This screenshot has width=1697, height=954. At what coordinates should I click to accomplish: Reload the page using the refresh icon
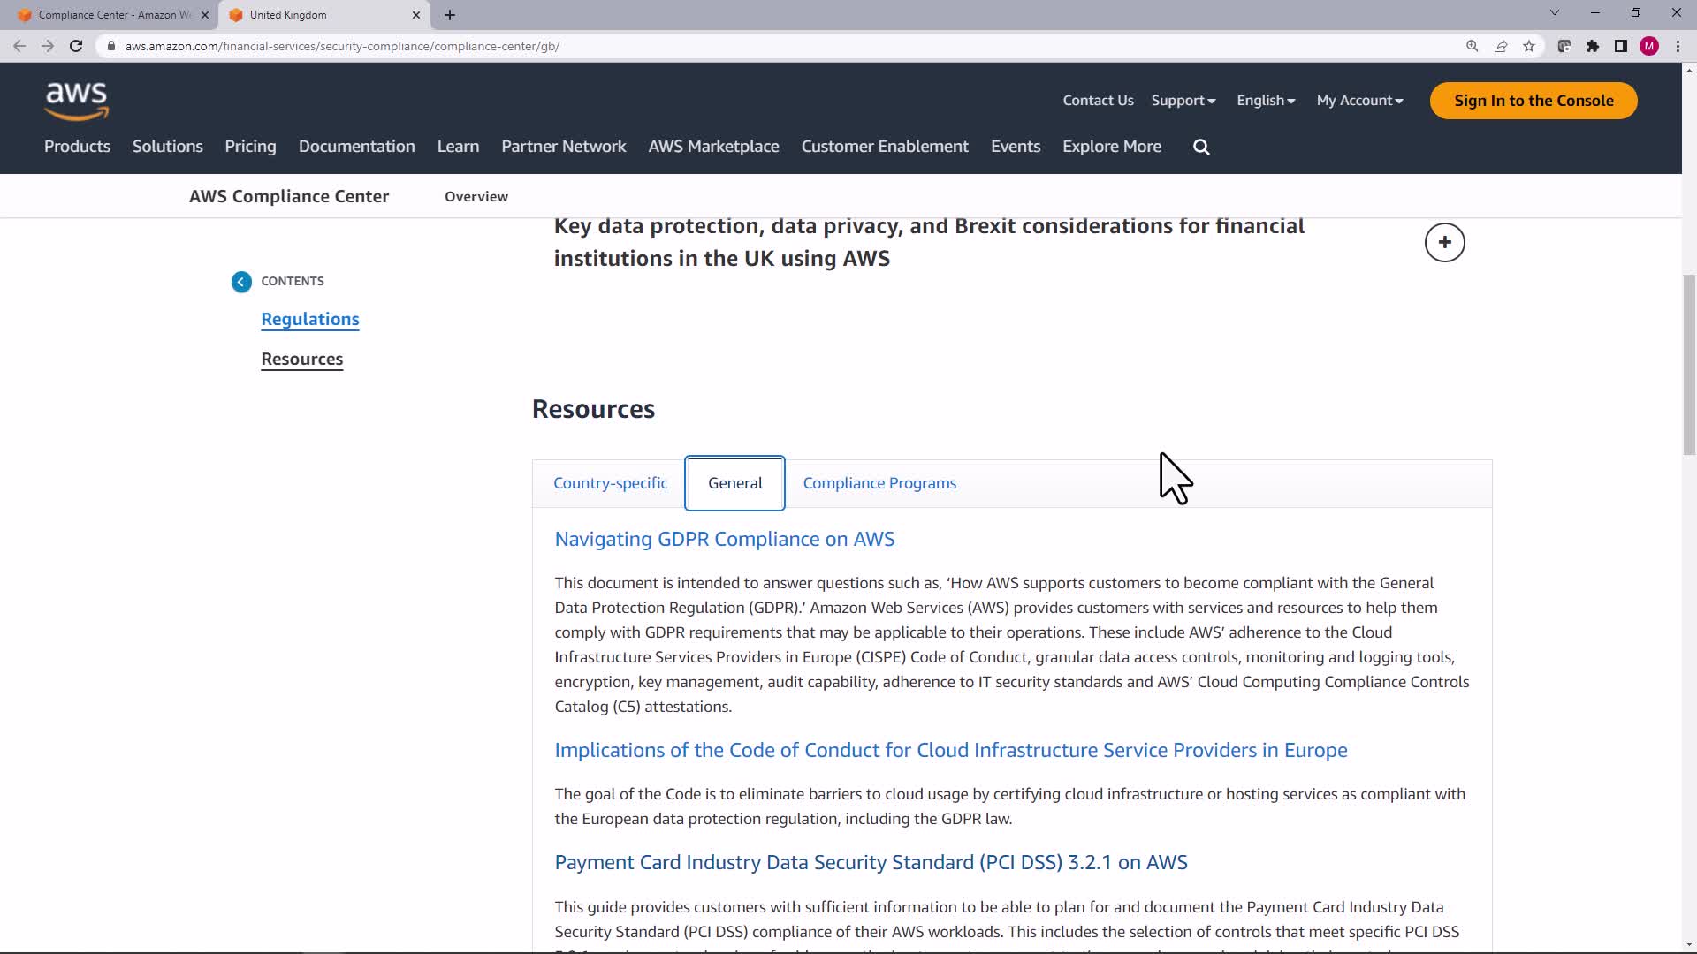click(76, 46)
